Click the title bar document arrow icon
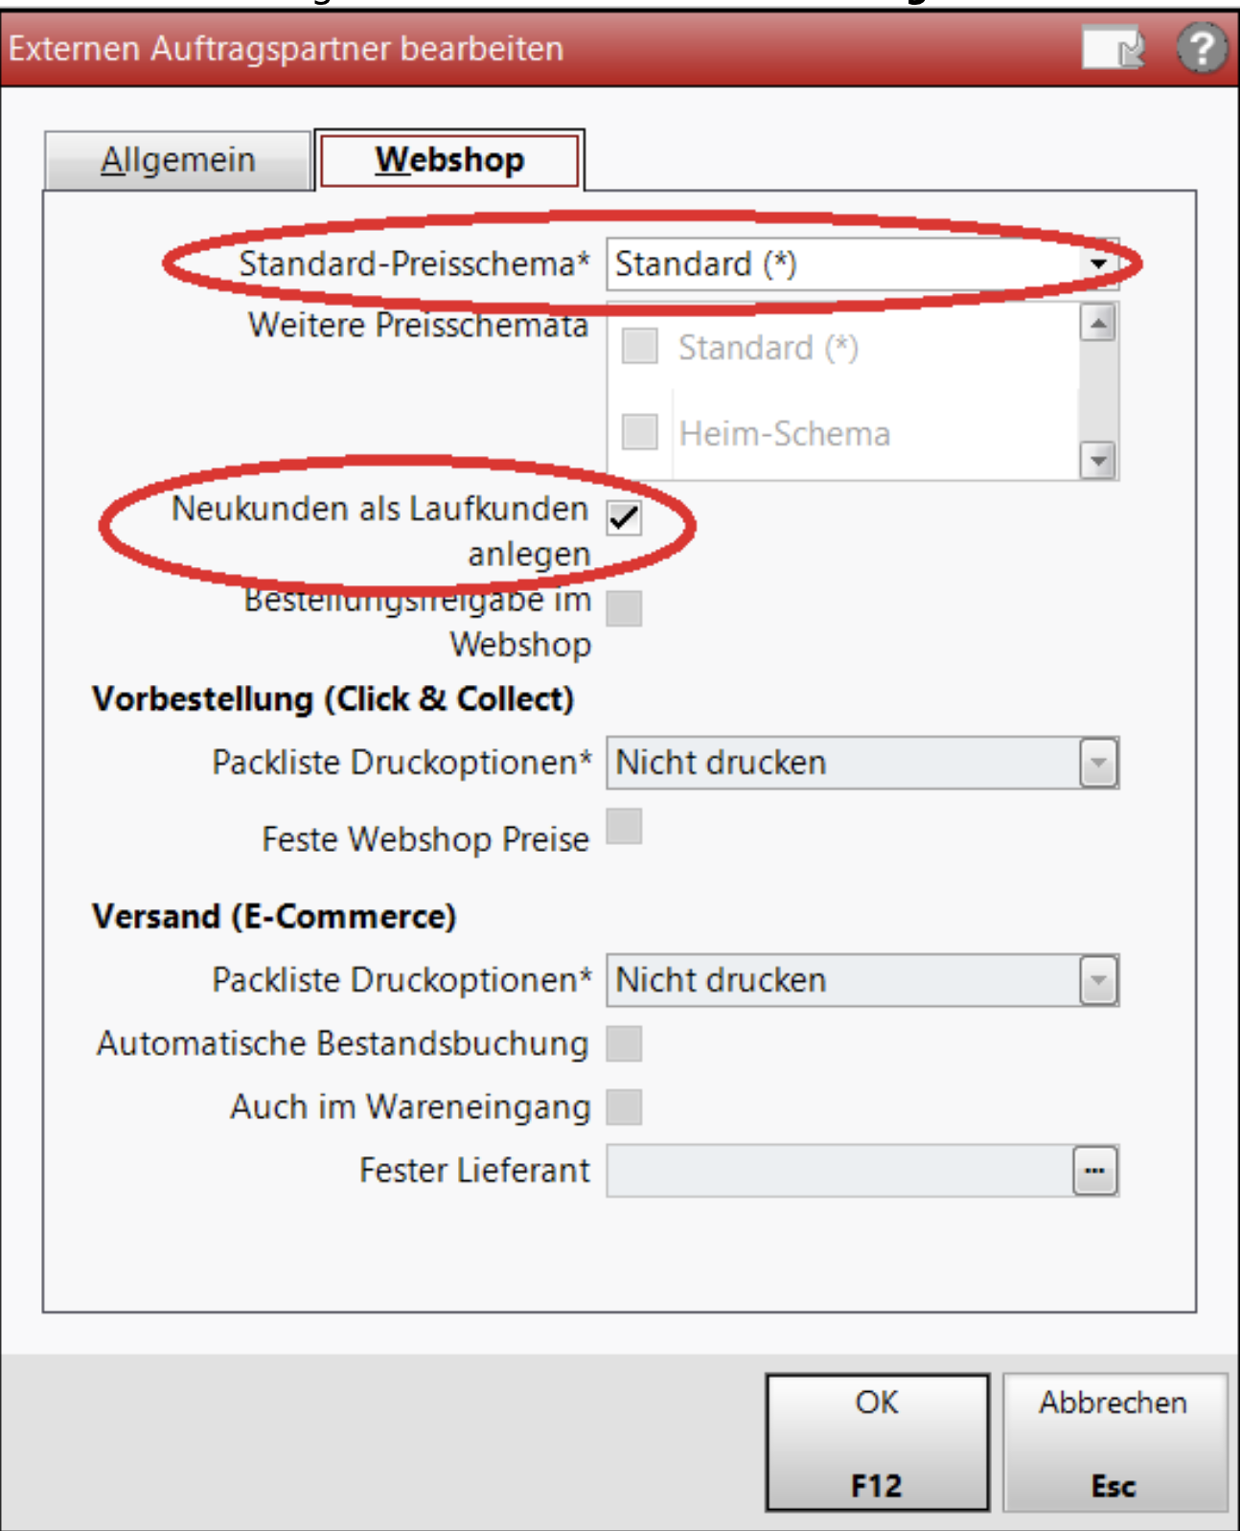Screen dimensions: 1240x1531 pos(1114,48)
